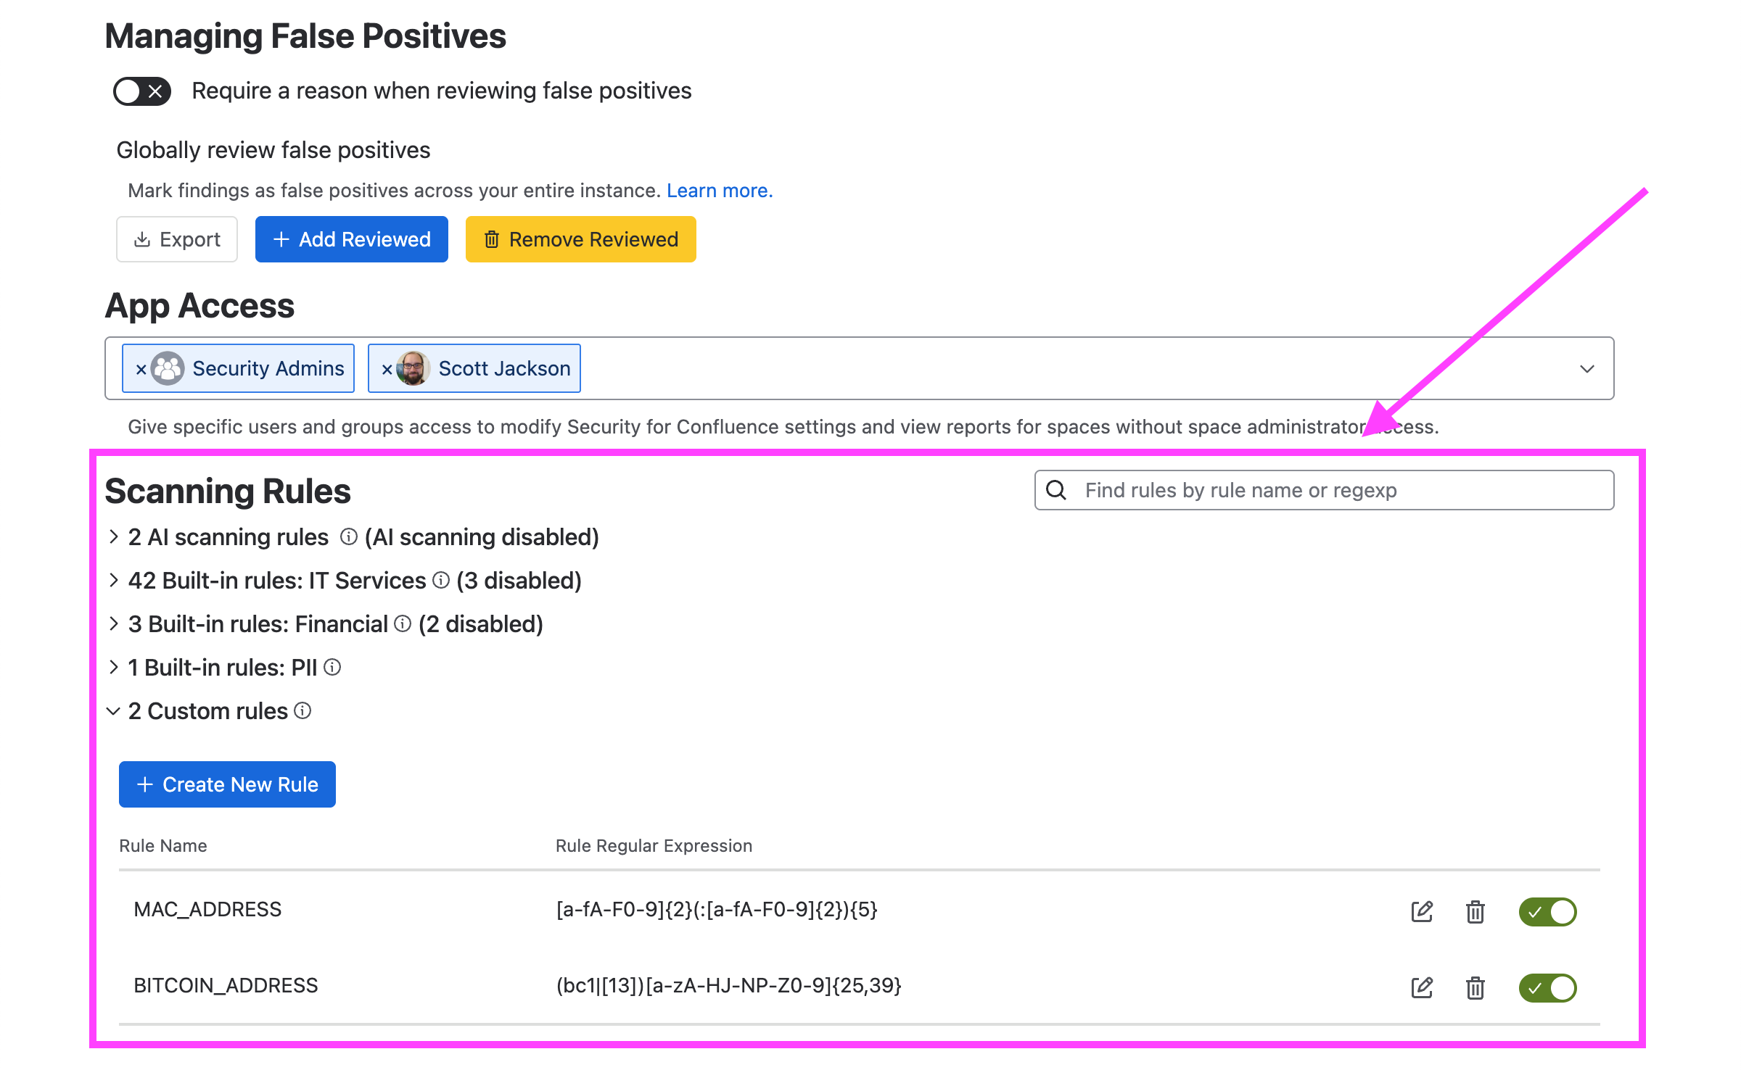Delete the MAC_ADDRESS rule
The width and height of the screenshot is (1741, 1070).
(x=1475, y=911)
